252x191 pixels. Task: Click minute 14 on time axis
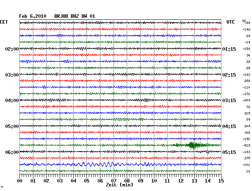pyautogui.click(x=207, y=181)
